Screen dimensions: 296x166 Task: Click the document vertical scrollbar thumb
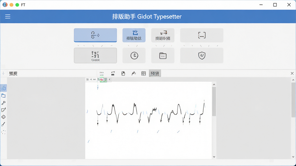pyautogui.click(x=214, y=101)
